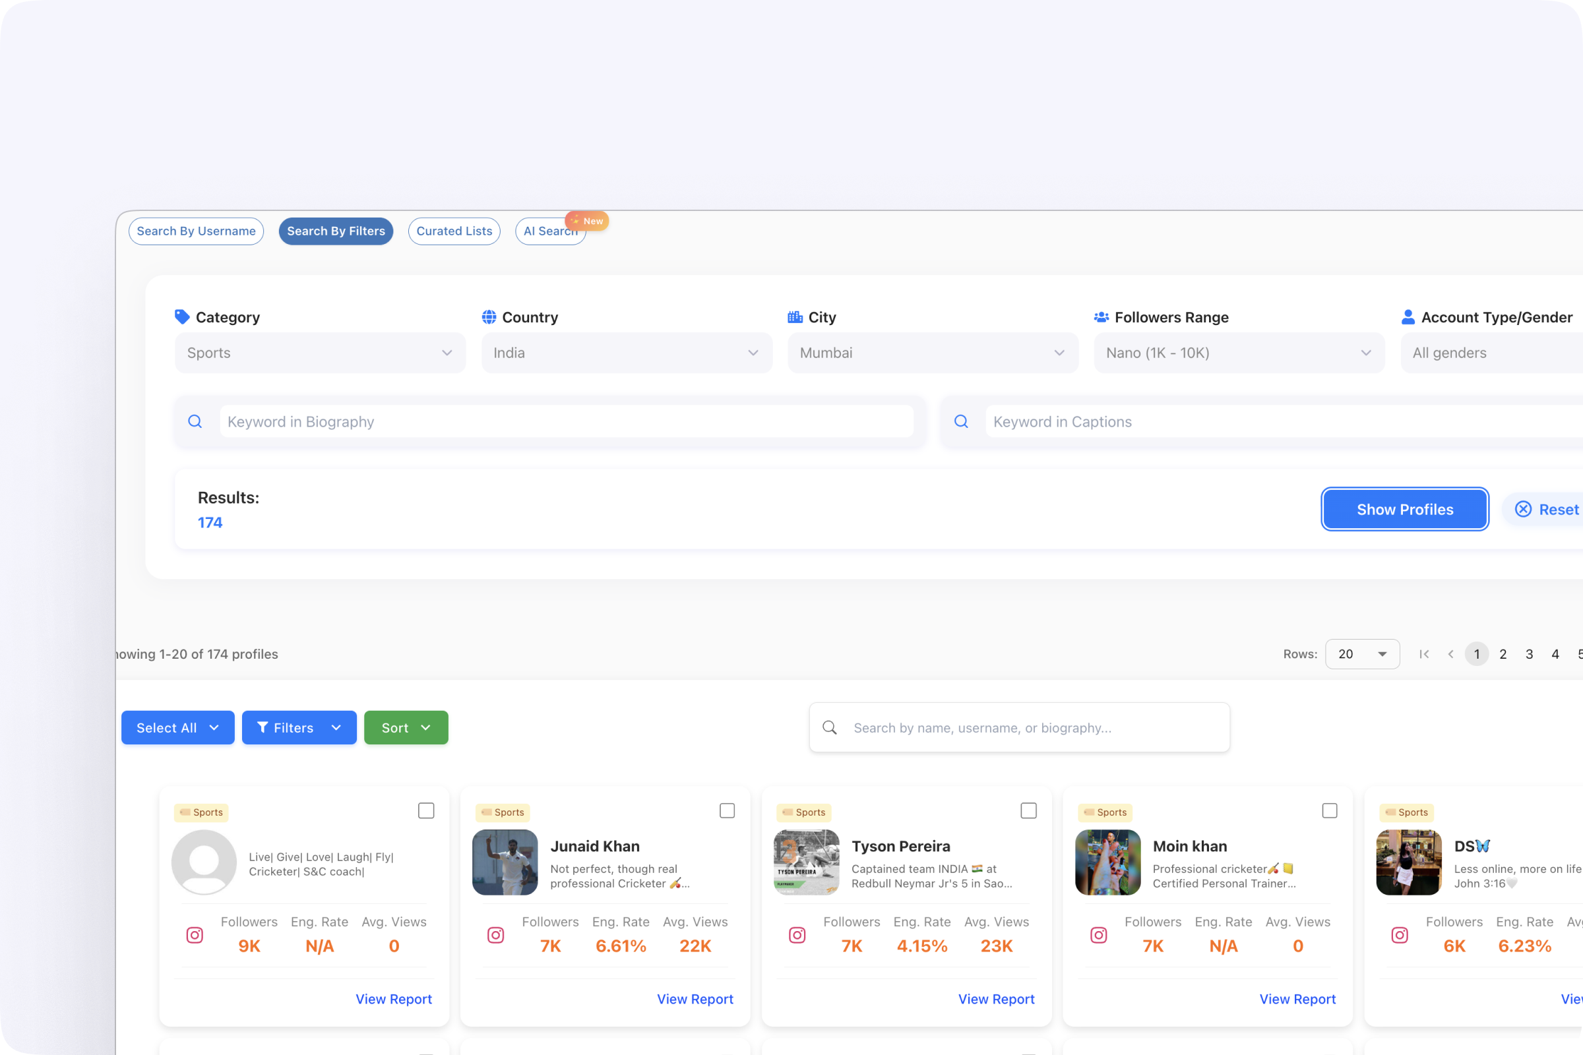Click the Account Type/Gender person icon
The height and width of the screenshot is (1055, 1583).
pyautogui.click(x=1408, y=317)
